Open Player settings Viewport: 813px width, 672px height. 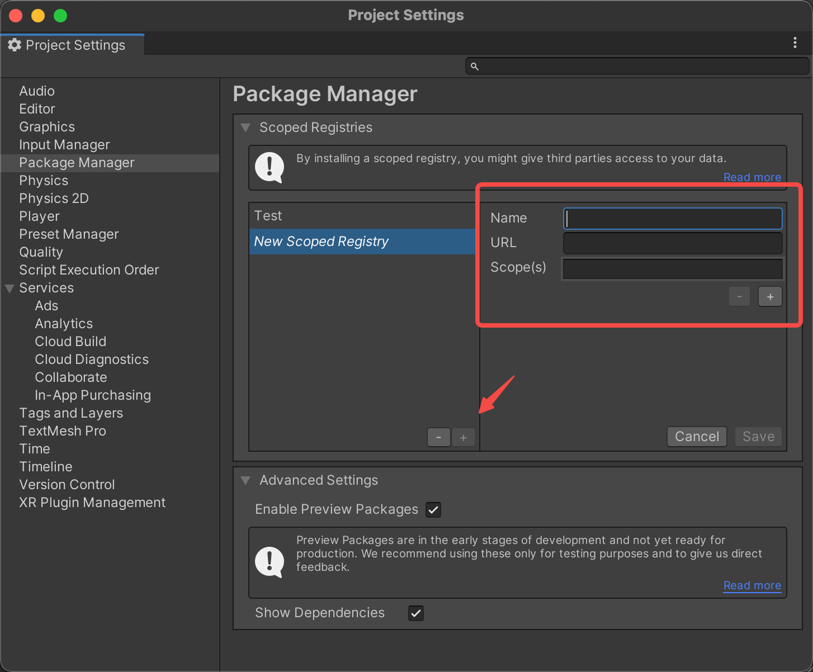pos(39,216)
